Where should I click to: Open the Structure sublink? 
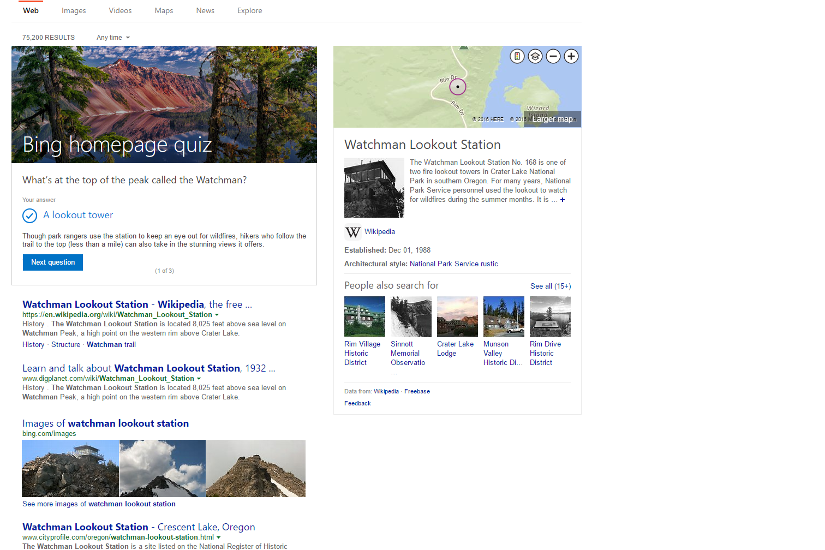65,345
